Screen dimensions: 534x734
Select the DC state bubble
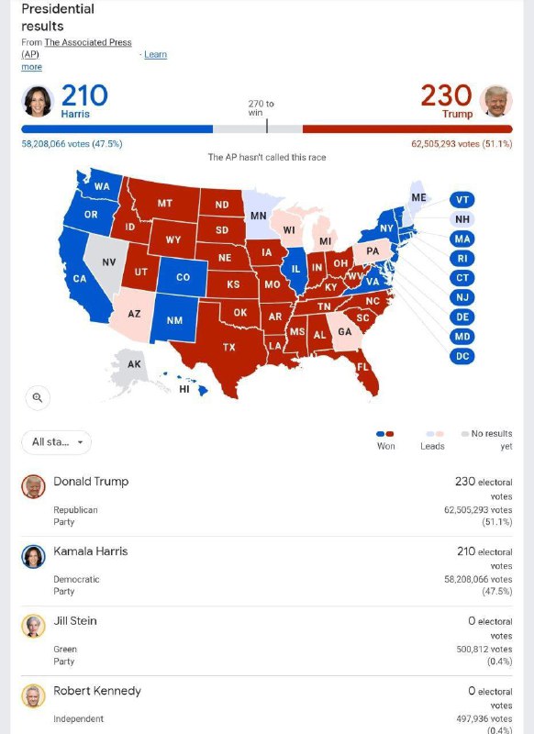tap(462, 356)
